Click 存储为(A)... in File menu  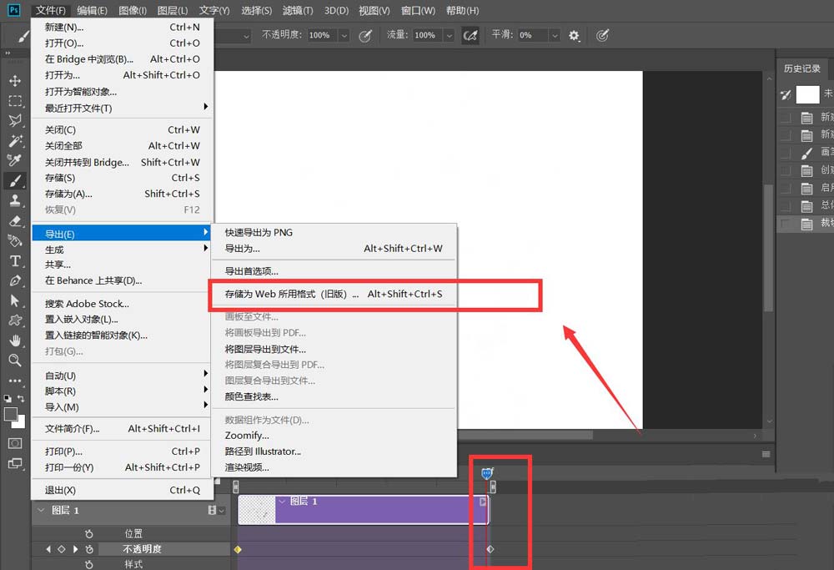(x=123, y=194)
